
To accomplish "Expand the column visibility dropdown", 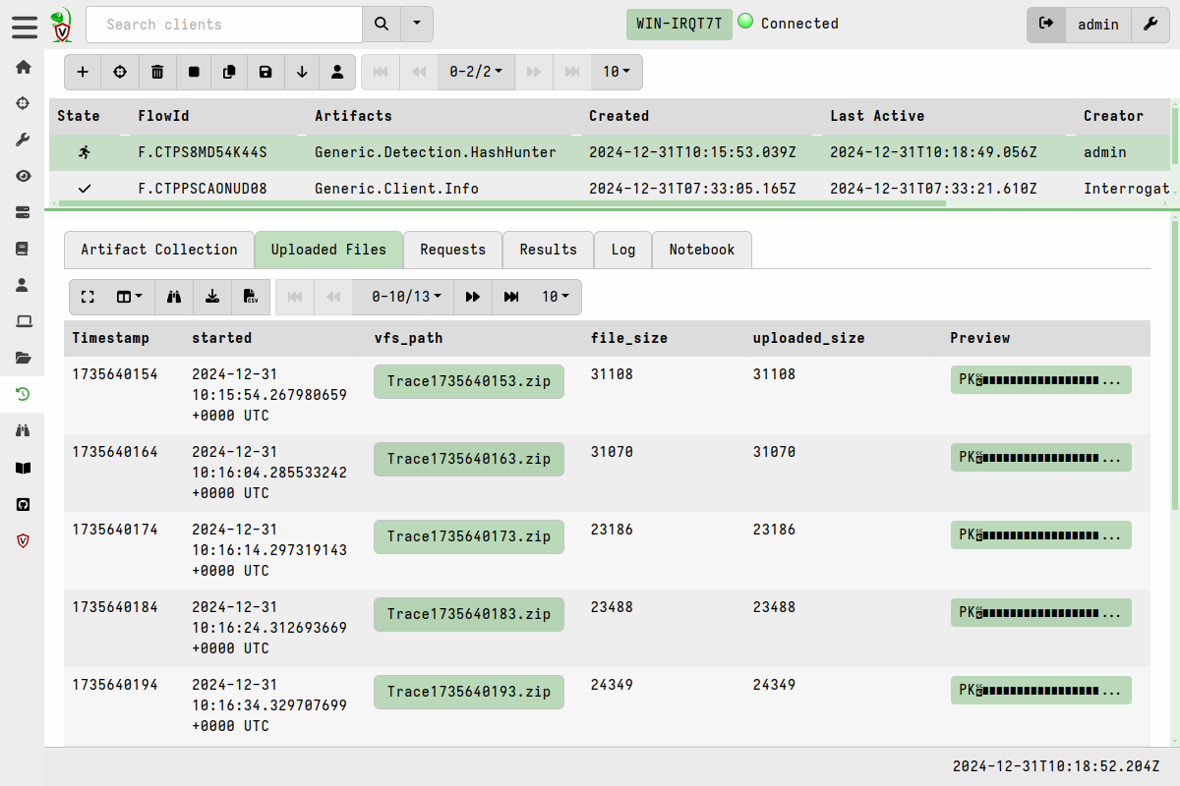I will coord(130,297).
